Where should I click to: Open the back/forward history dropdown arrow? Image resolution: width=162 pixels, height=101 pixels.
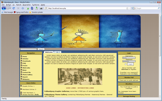10,8
